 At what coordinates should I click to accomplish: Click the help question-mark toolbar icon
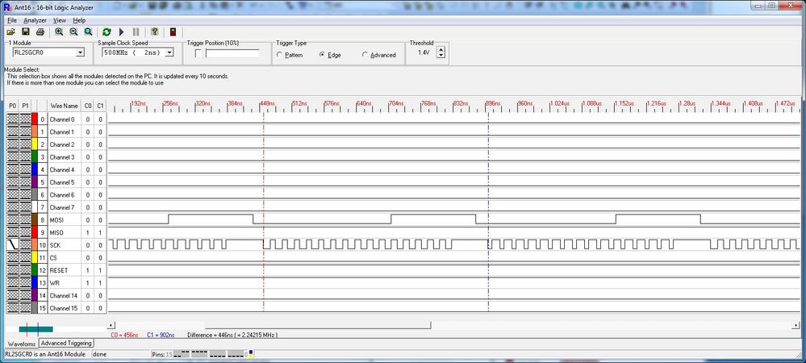(x=154, y=32)
